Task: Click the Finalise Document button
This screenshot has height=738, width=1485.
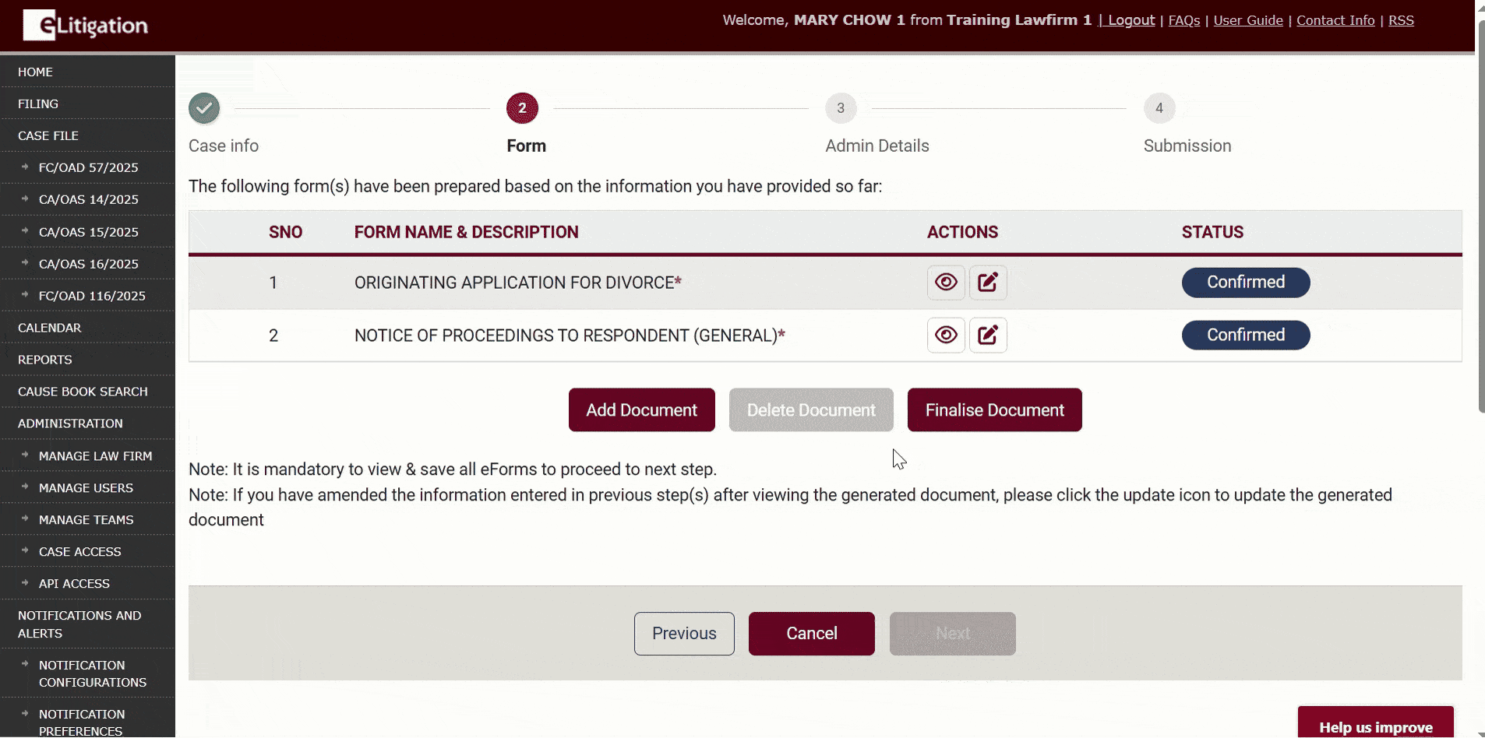Action: click(x=994, y=410)
